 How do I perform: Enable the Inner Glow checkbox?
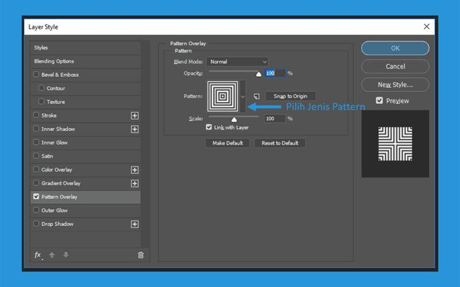coord(36,142)
